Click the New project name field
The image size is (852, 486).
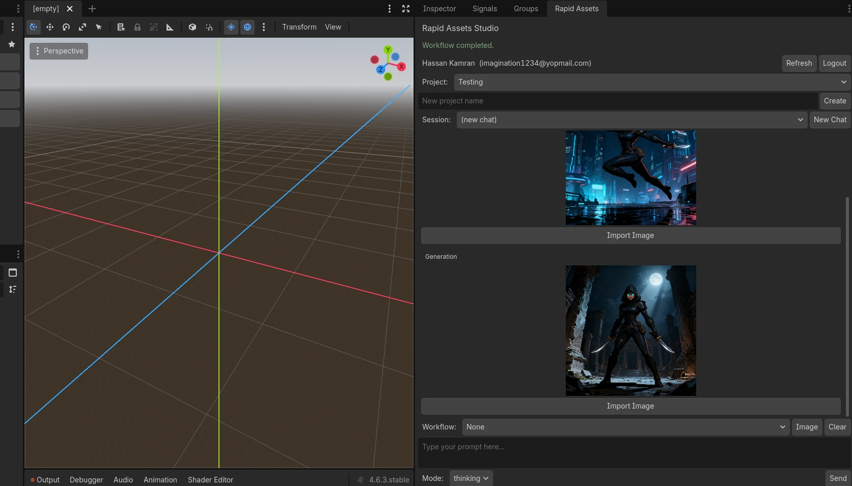coord(618,101)
